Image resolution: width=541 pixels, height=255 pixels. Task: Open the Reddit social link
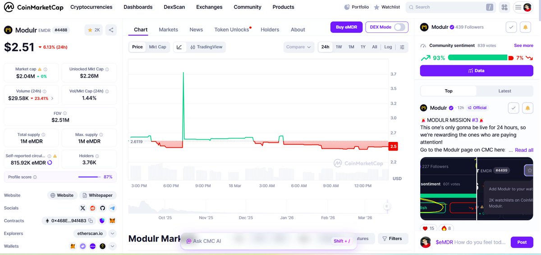click(x=92, y=208)
